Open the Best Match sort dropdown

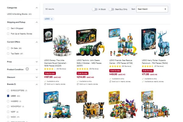click(152, 9)
